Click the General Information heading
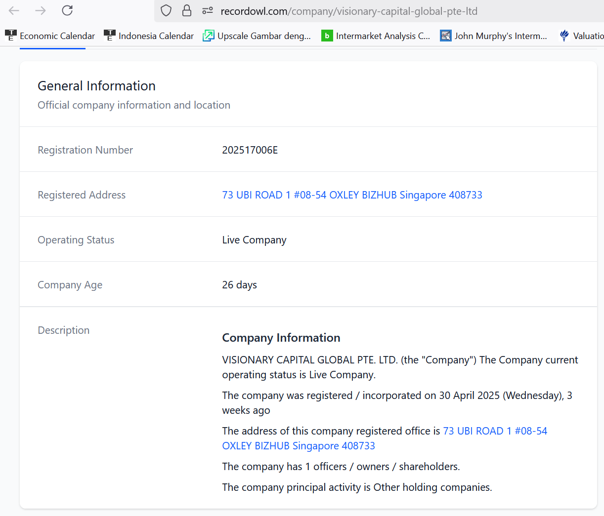 click(96, 86)
